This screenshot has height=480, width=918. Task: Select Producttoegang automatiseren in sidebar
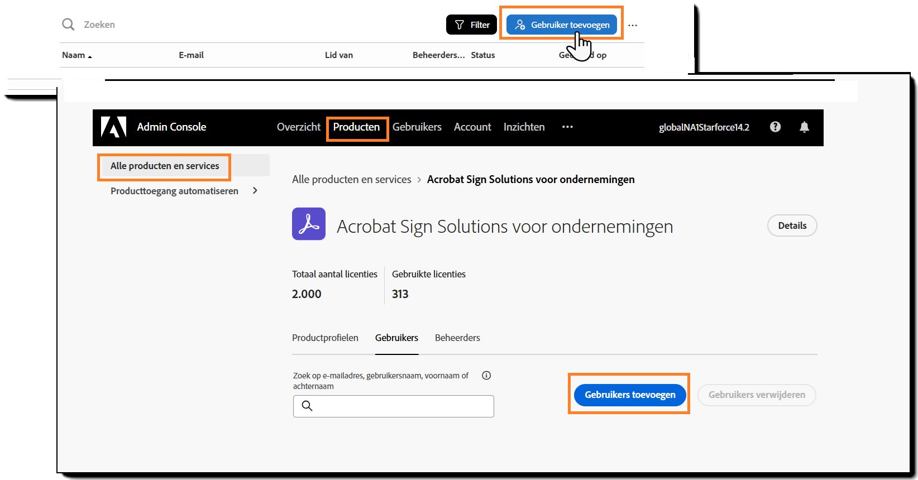tap(174, 191)
